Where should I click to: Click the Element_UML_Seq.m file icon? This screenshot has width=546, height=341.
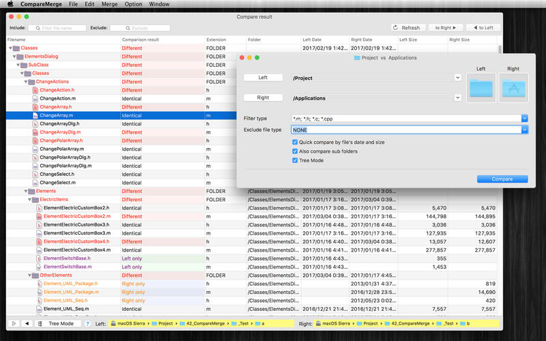[39, 309]
